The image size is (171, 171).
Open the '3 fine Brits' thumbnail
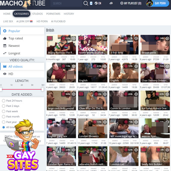point(124,45)
